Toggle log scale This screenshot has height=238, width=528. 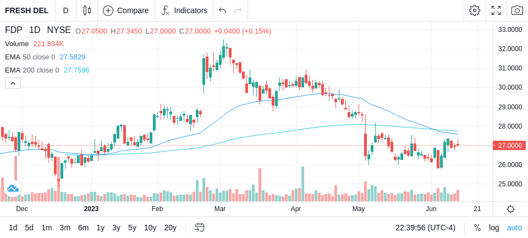[x=494, y=228]
